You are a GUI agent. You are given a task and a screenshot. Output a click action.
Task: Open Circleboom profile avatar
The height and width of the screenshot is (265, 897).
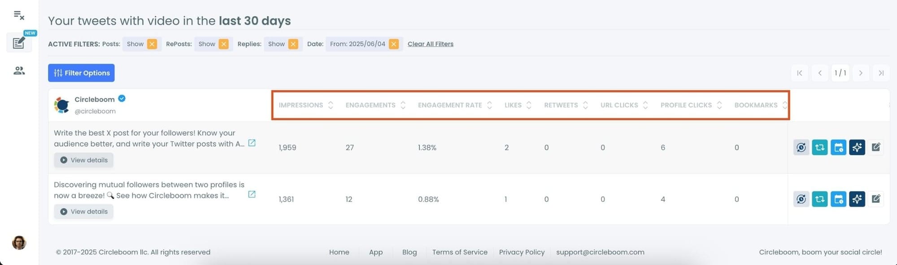[x=62, y=105]
